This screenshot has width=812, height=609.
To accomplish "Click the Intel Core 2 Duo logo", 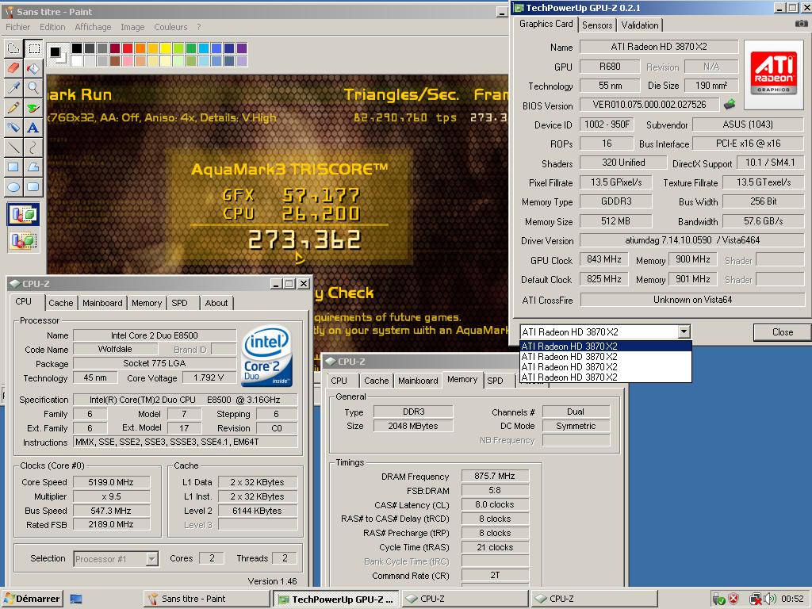I will 266,356.
